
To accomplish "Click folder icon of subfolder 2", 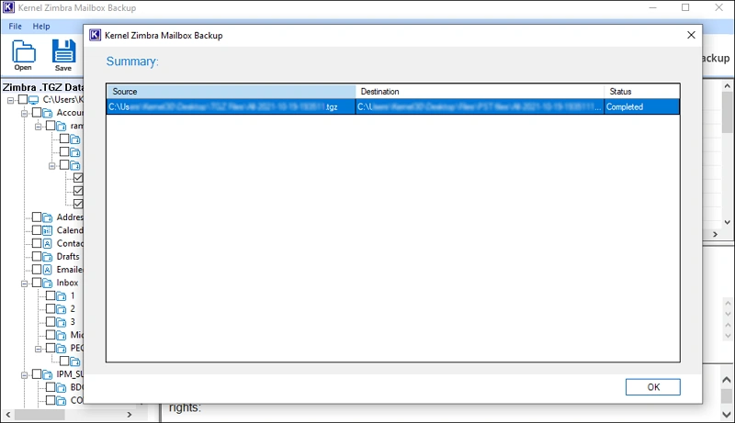I will [62, 309].
